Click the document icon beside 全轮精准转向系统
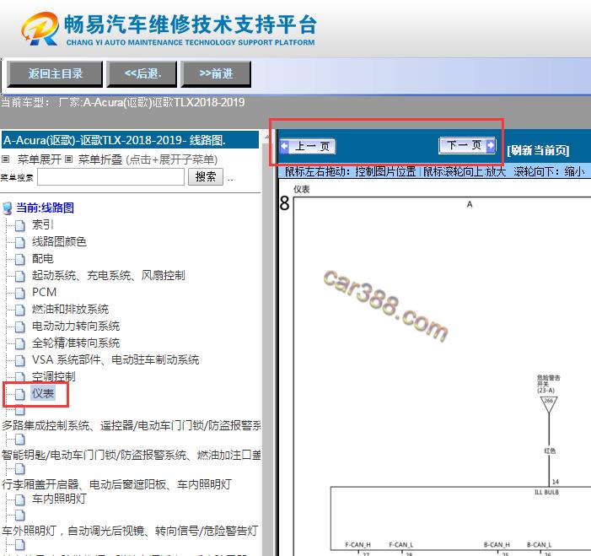Screen dimensions: 591x556 [20, 343]
